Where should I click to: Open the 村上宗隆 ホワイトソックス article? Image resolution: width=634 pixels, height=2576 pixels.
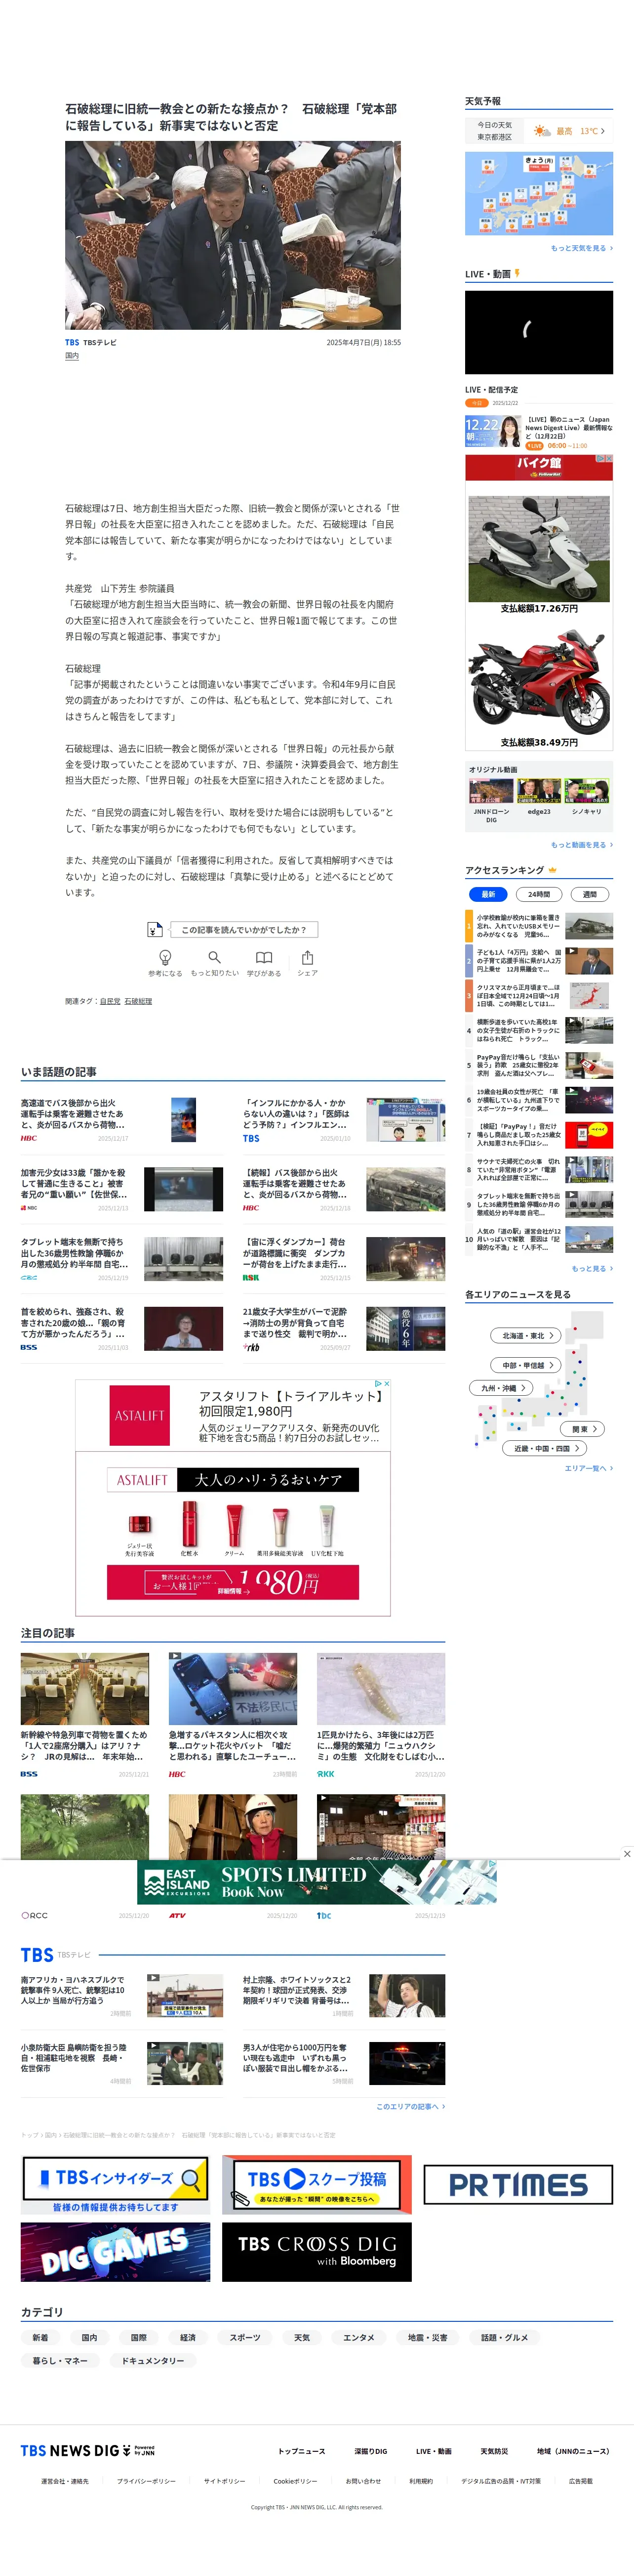click(344, 1996)
